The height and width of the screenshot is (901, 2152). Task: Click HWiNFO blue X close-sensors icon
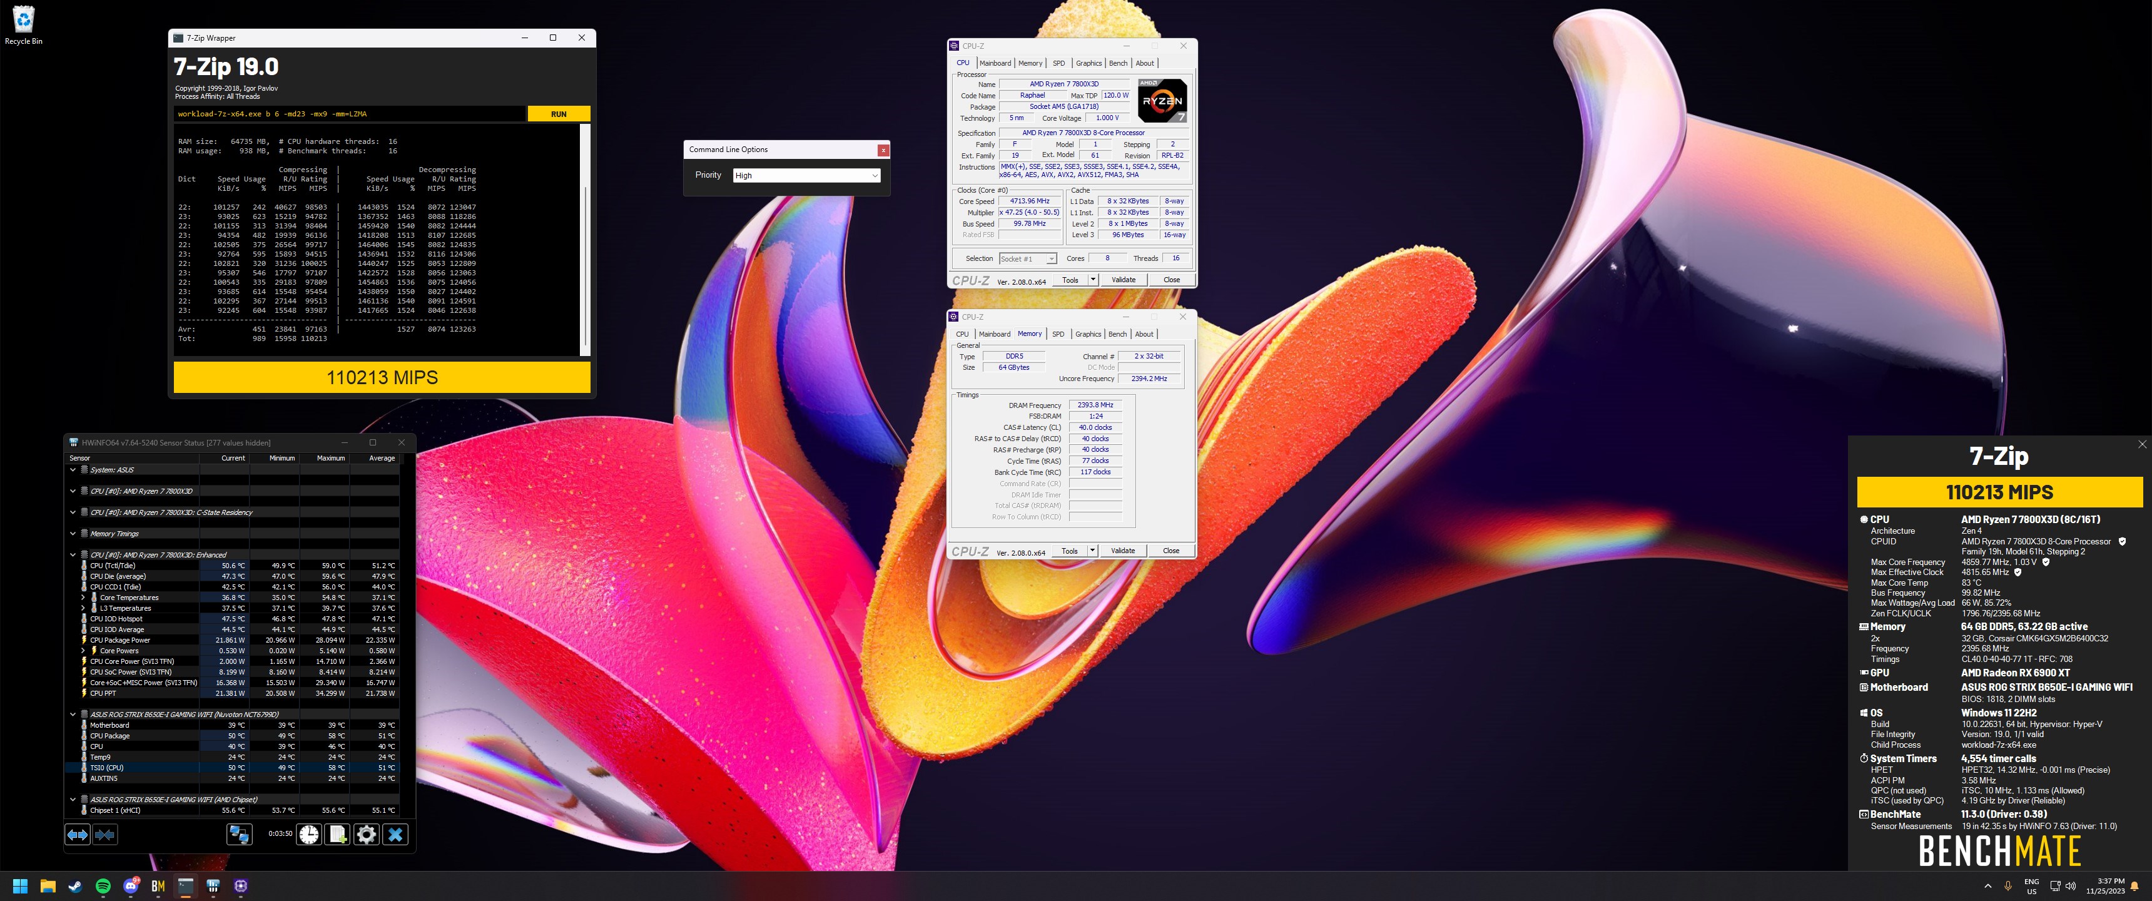(x=395, y=834)
